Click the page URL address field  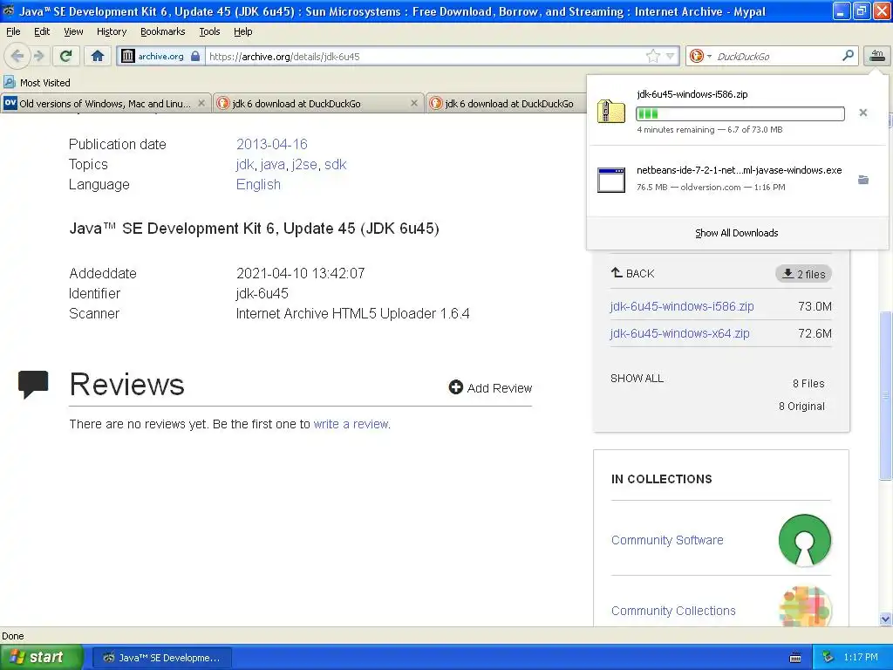pos(425,57)
